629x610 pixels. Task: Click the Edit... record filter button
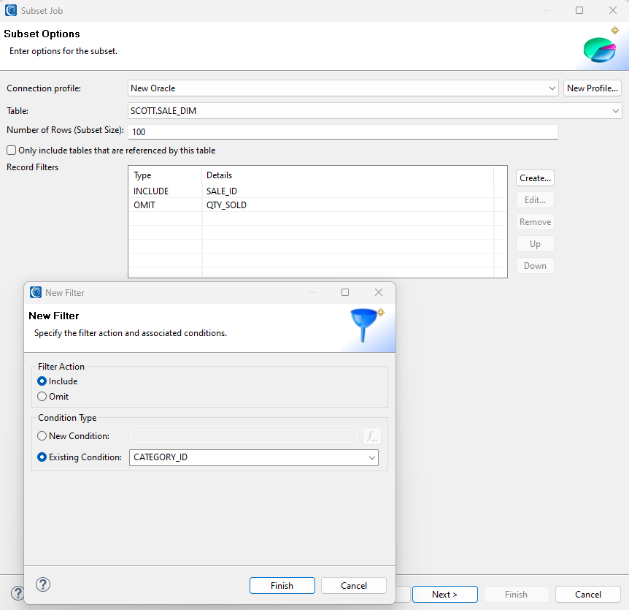pyautogui.click(x=535, y=200)
